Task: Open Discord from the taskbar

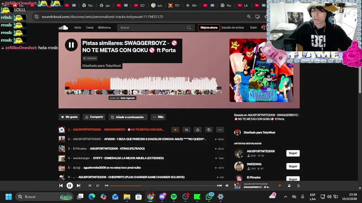Action: pyautogui.click(x=162, y=197)
